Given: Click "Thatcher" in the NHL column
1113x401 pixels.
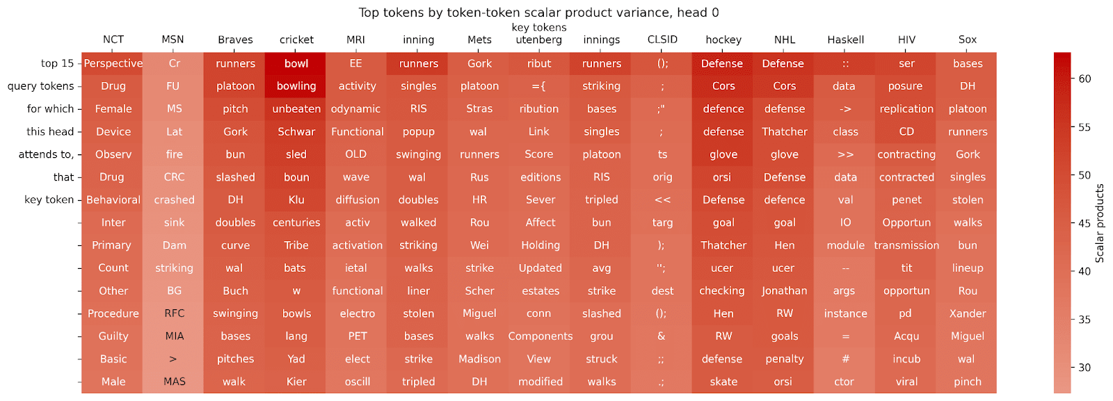Looking at the screenshot, I should [785, 131].
